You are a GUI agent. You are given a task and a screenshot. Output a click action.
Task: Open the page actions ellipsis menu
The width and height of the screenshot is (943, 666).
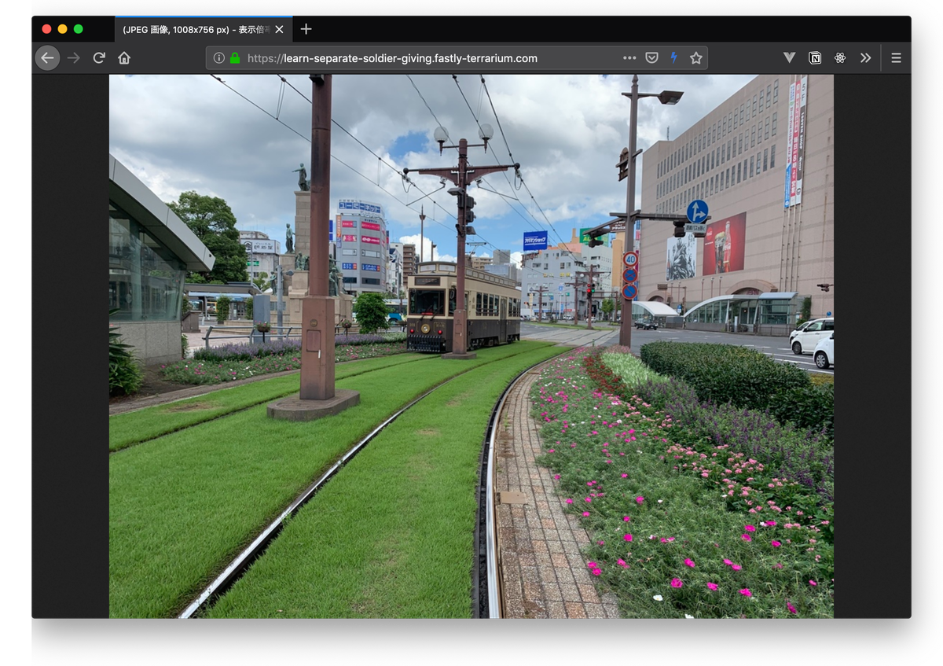pyautogui.click(x=629, y=58)
